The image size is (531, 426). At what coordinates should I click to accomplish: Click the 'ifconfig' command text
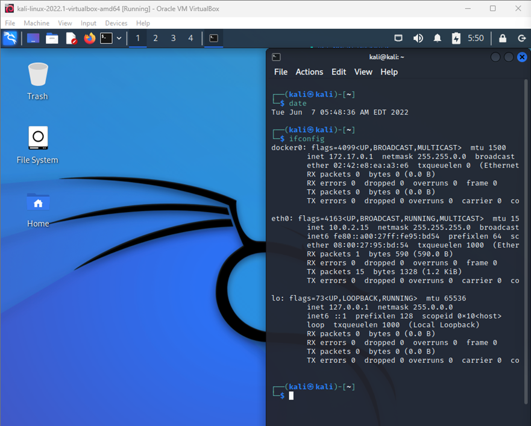pos(306,139)
